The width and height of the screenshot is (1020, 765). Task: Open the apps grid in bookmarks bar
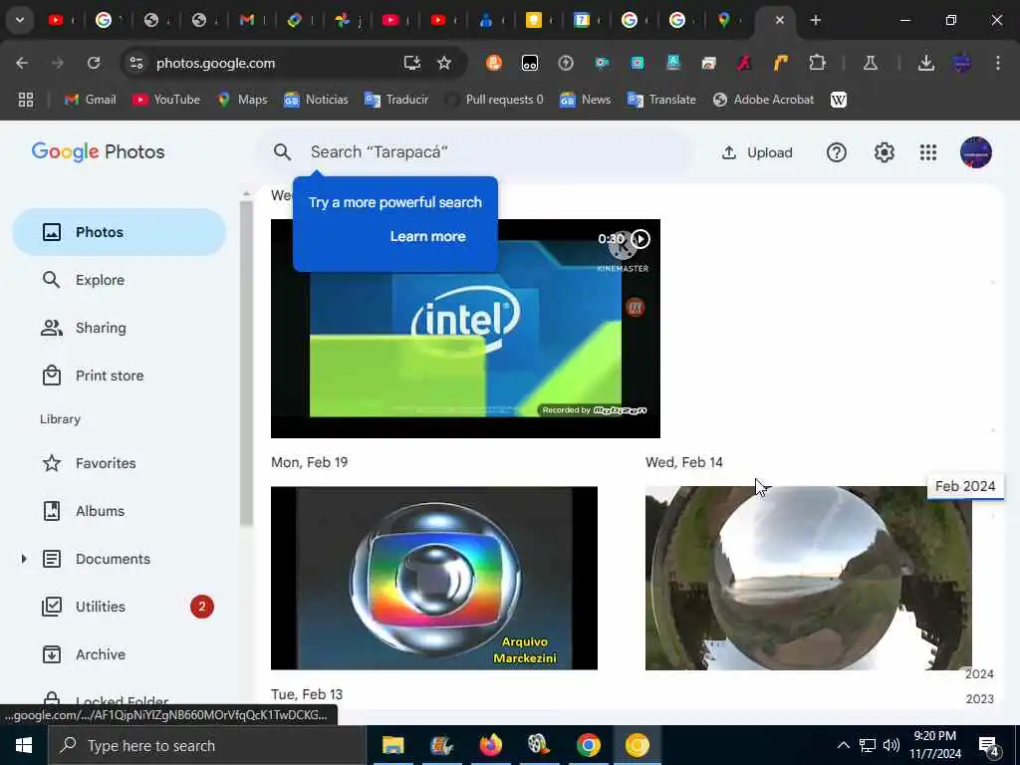[x=26, y=100]
